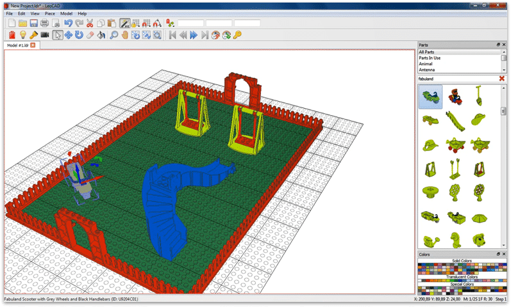Choose the Move tool with blue arrows
The image size is (511, 307).
coord(68,35)
